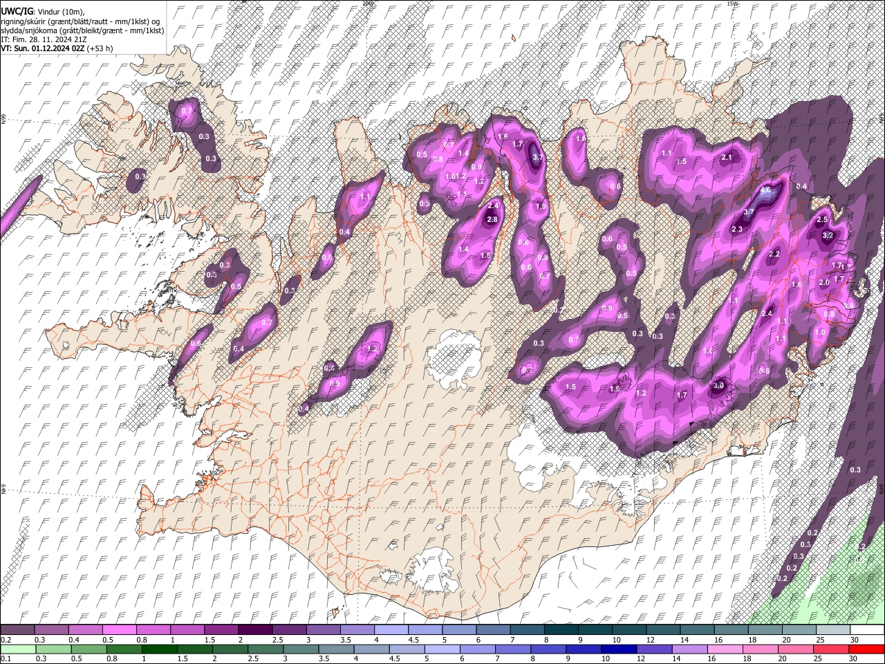Click the 2.0 precipitation value near the east coast

coord(824,282)
